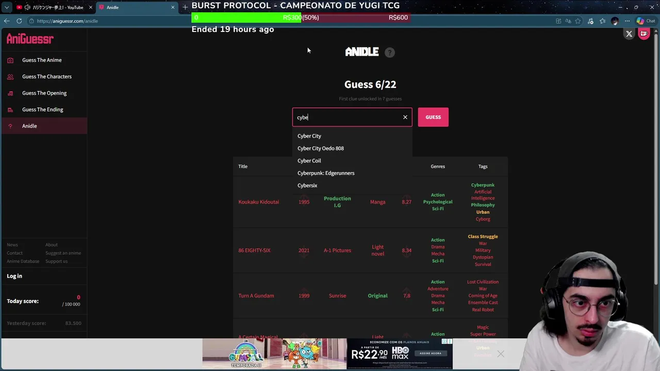Open the browser profile avatar
The width and height of the screenshot is (660, 371).
pyautogui.click(x=615, y=21)
